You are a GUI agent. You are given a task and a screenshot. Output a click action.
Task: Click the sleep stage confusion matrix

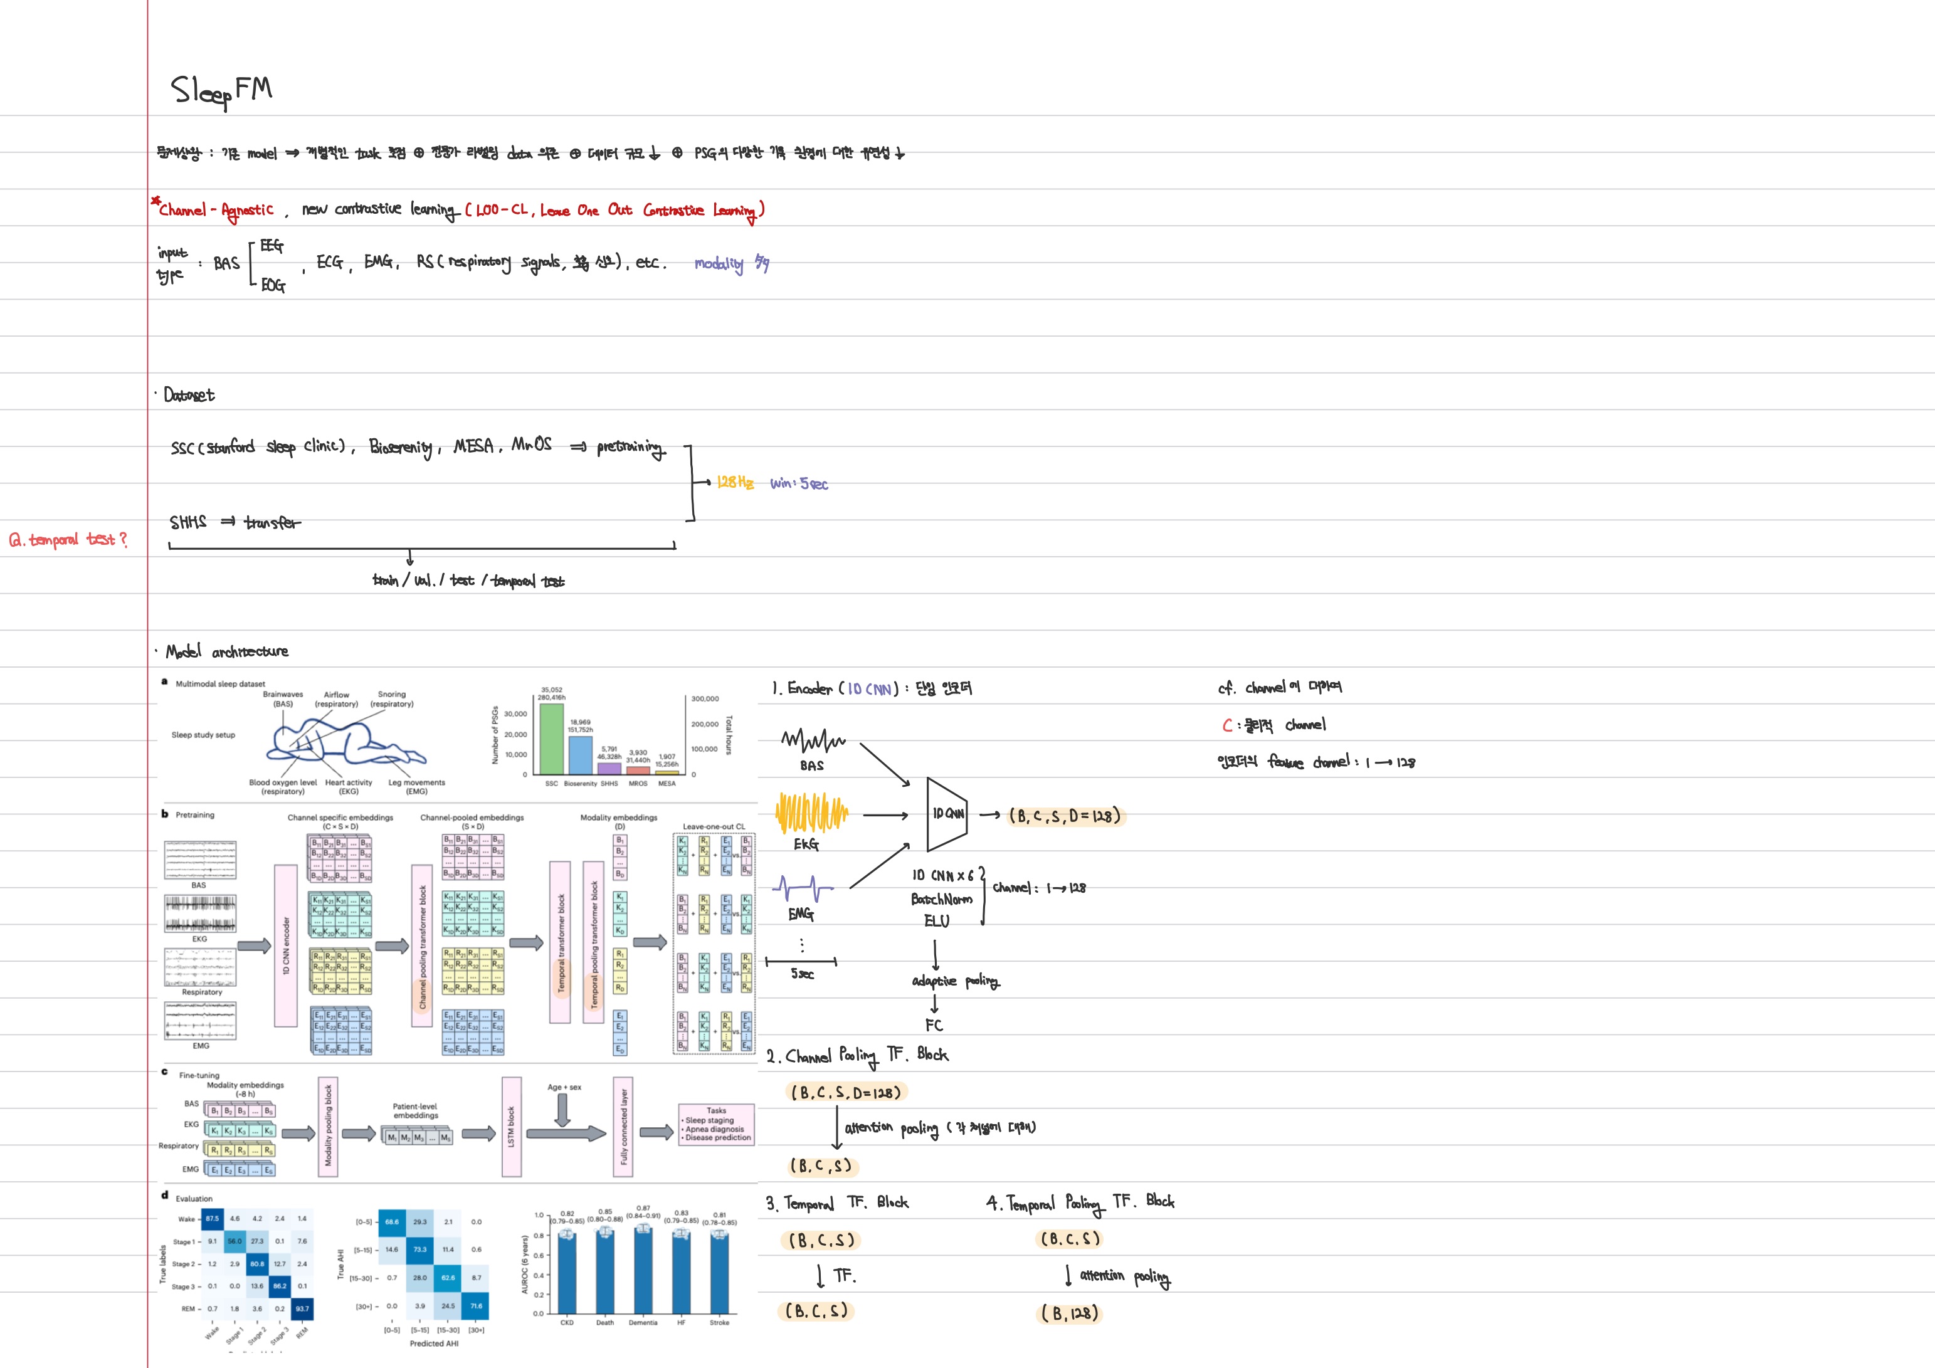(x=257, y=1263)
